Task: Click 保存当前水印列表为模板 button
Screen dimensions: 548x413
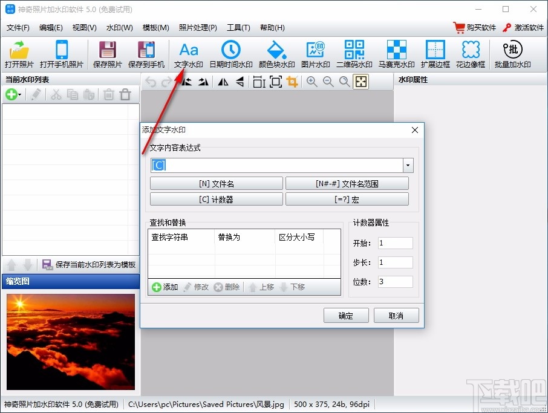Action: tap(89, 264)
